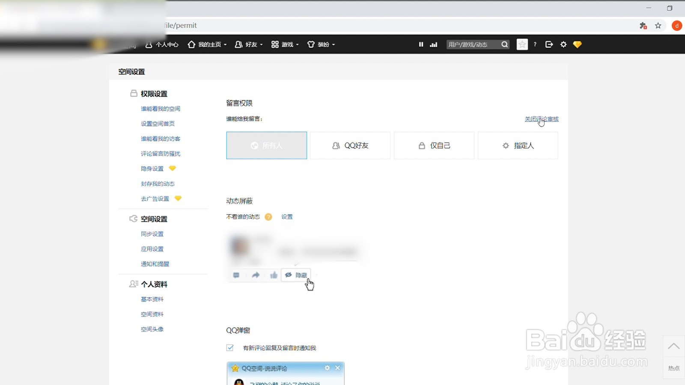Click 设置 link for 动态屏蔽
This screenshot has width=685, height=385.
point(287,217)
